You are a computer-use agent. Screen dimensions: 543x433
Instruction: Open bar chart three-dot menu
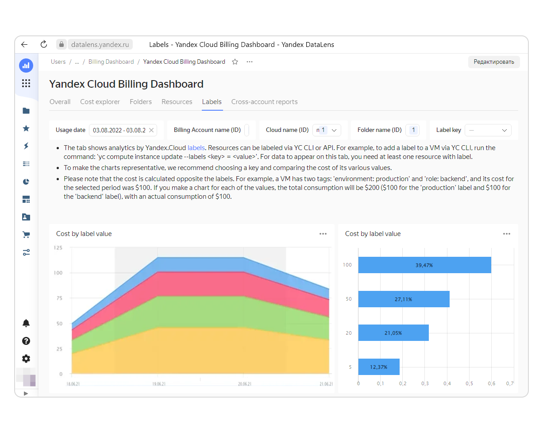point(507,234)
